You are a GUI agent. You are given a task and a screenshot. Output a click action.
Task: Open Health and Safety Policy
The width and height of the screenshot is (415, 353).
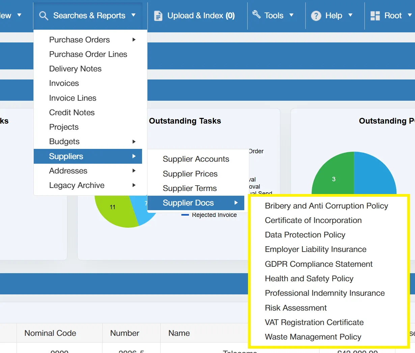pyautogui.click(x=309, y=279)
